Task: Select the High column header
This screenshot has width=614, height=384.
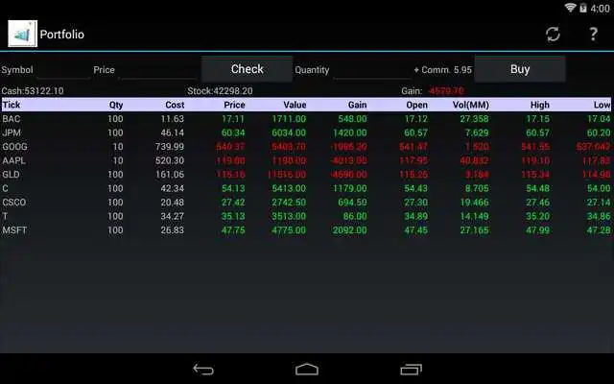Action: (x=540, y=105)
